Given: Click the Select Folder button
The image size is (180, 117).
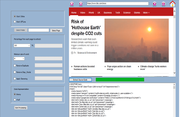Looking at the screenshot, I should click(21, 30).
